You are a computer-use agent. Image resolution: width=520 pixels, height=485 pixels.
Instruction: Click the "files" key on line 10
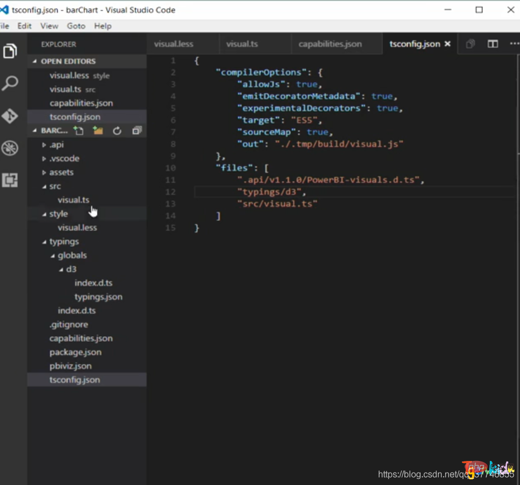[x=234, y=168]
